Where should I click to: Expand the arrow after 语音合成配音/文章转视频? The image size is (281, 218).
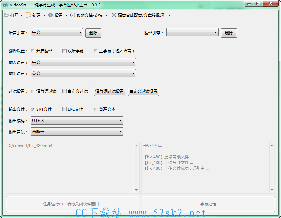tap(170, 15)
